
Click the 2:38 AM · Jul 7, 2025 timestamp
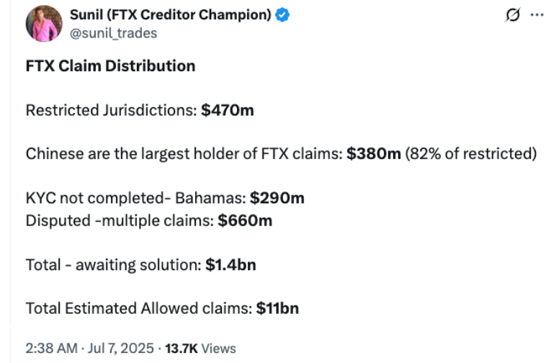pos(89,349)
